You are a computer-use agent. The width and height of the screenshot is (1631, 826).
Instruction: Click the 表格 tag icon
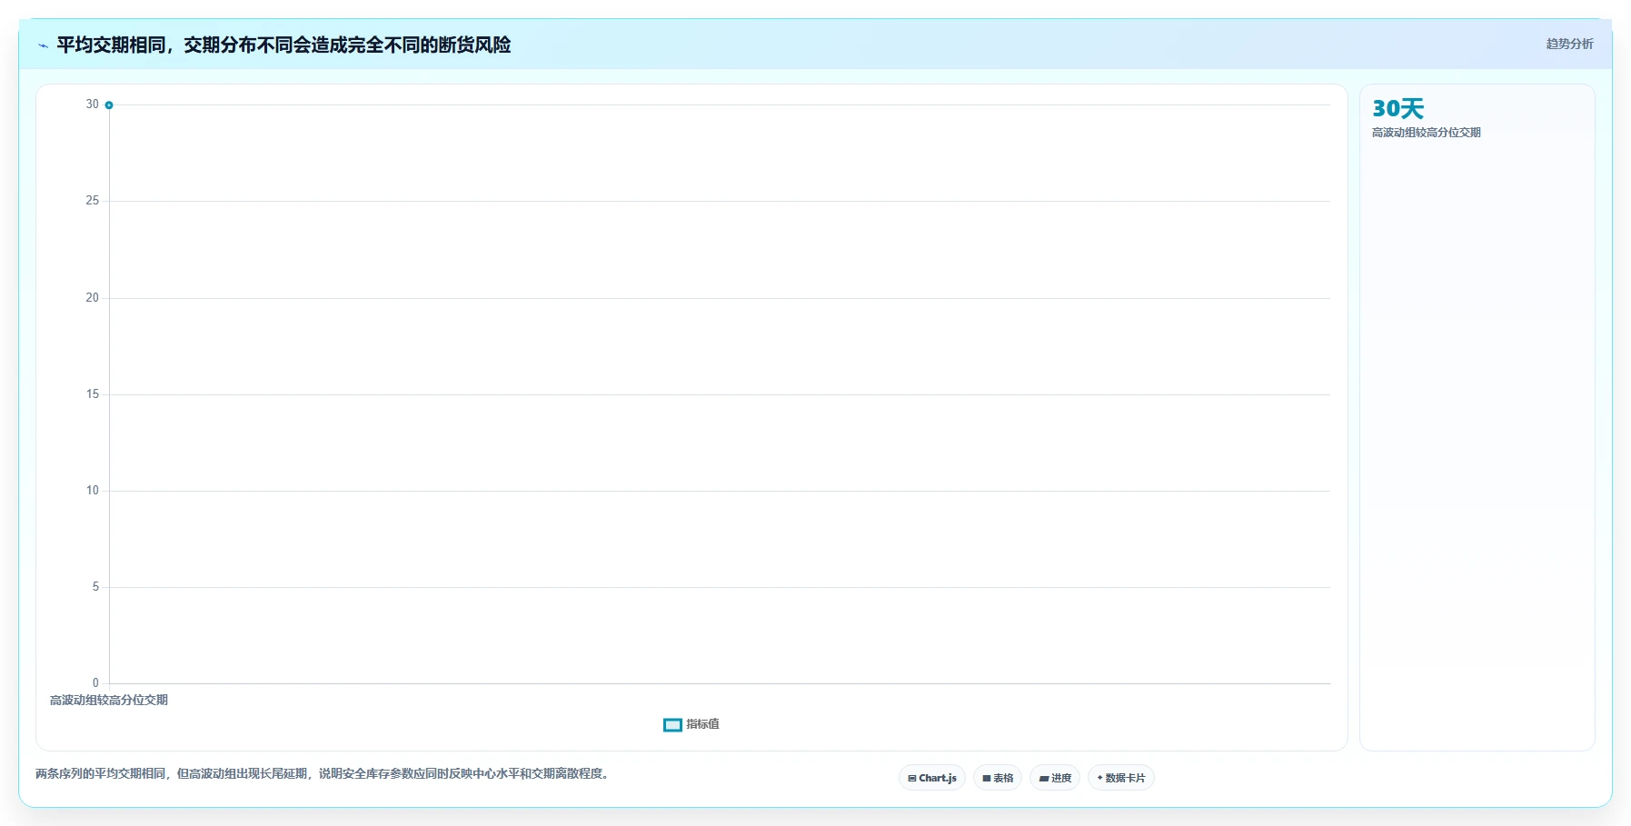click(987, 779)
